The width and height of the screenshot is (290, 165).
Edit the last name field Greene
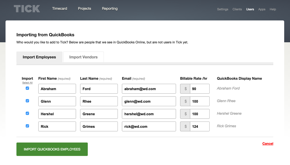(x=99, y=114)
